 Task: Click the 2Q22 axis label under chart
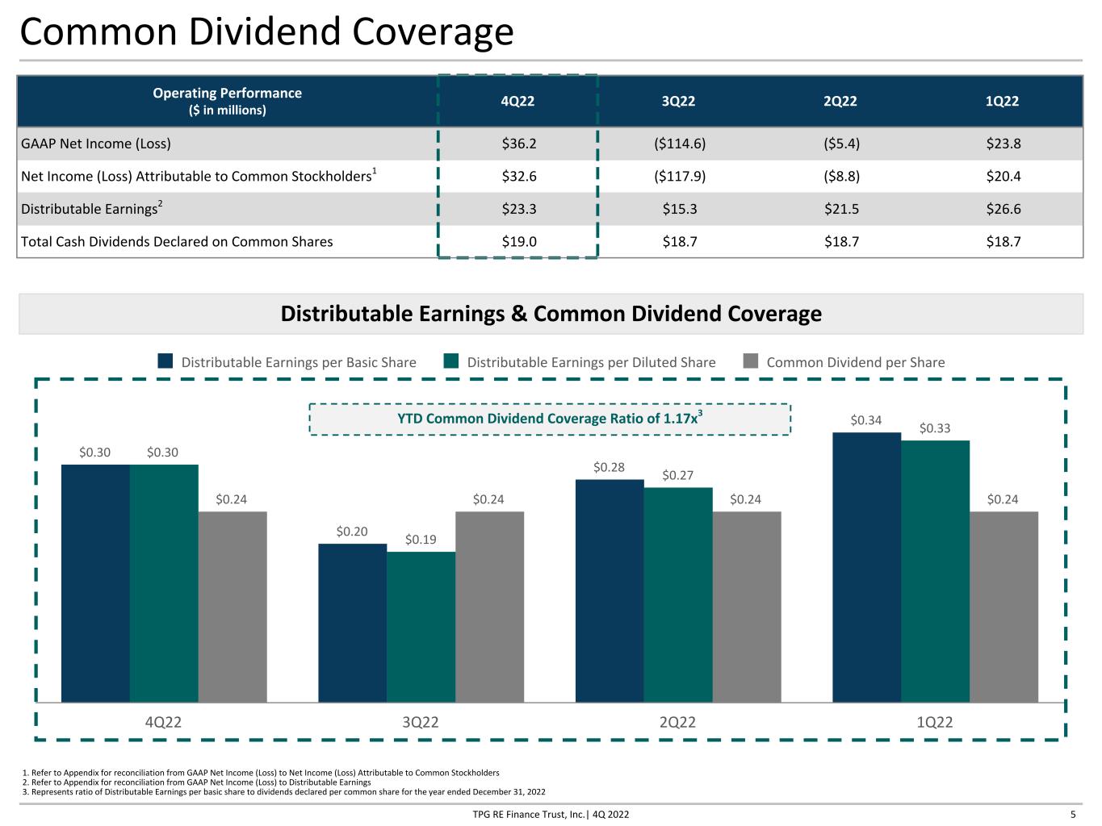(677, 722)
